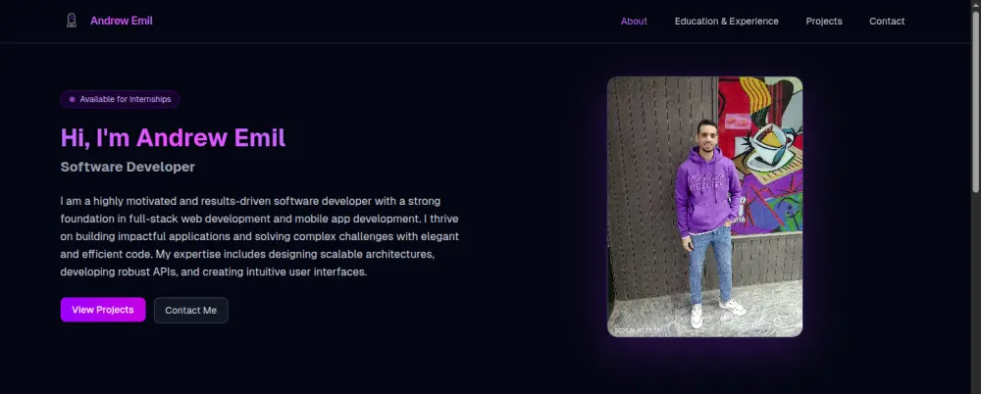Open the Andrew Emil brand name link
The height and width of the screenshot is (394, 981).
[x=122, y=21]
